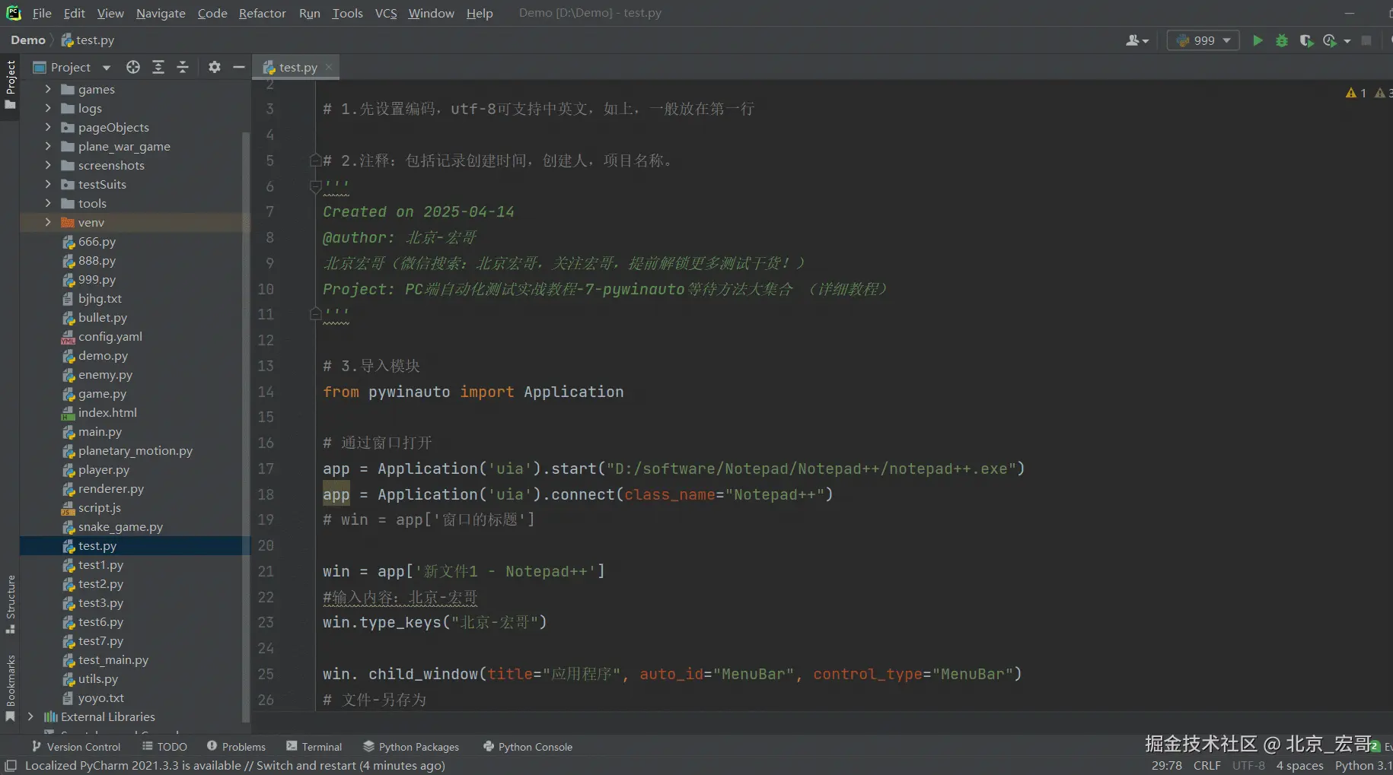The width and height of the screenshot is (1393, 775).
Task: Place cursor on line 17 app start code
Action: [674, 468]
